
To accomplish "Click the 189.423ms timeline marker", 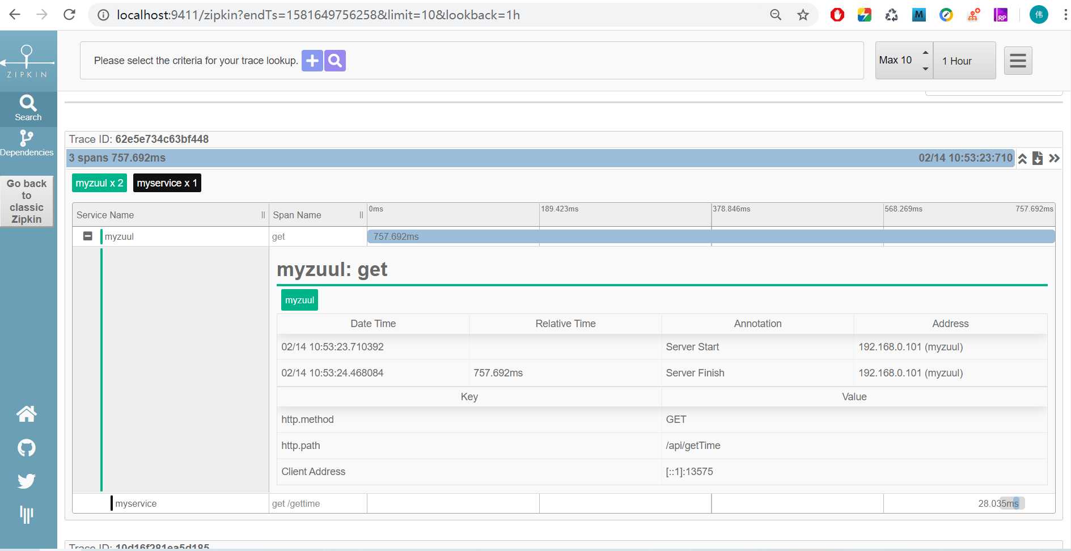I will click(560, 209).
